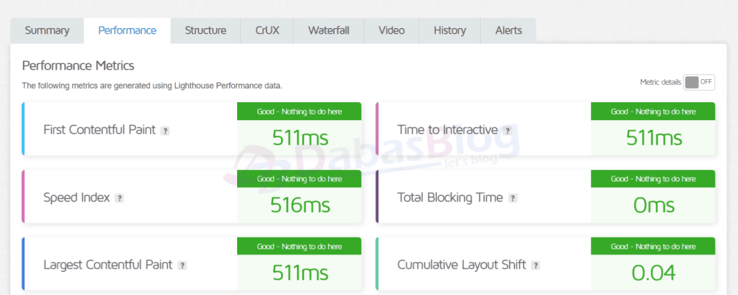The image size is (738, 295).
Task: Open the Alerts tab
Action: (508, 30)
